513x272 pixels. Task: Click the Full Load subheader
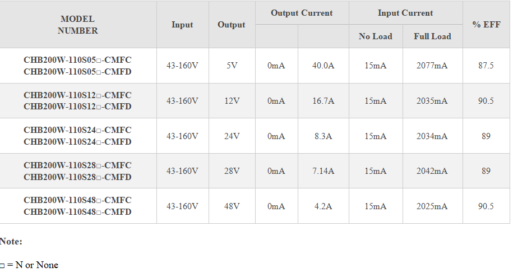(x=432, y=36)
